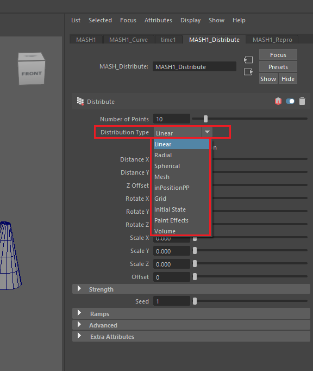Click the red MASH shield icon
The width and height of the screenshot is (313, 371).
[x=278, y=101]
